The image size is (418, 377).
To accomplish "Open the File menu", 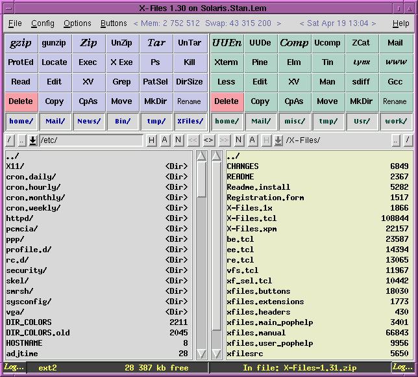I will click(x=15, y=23).
